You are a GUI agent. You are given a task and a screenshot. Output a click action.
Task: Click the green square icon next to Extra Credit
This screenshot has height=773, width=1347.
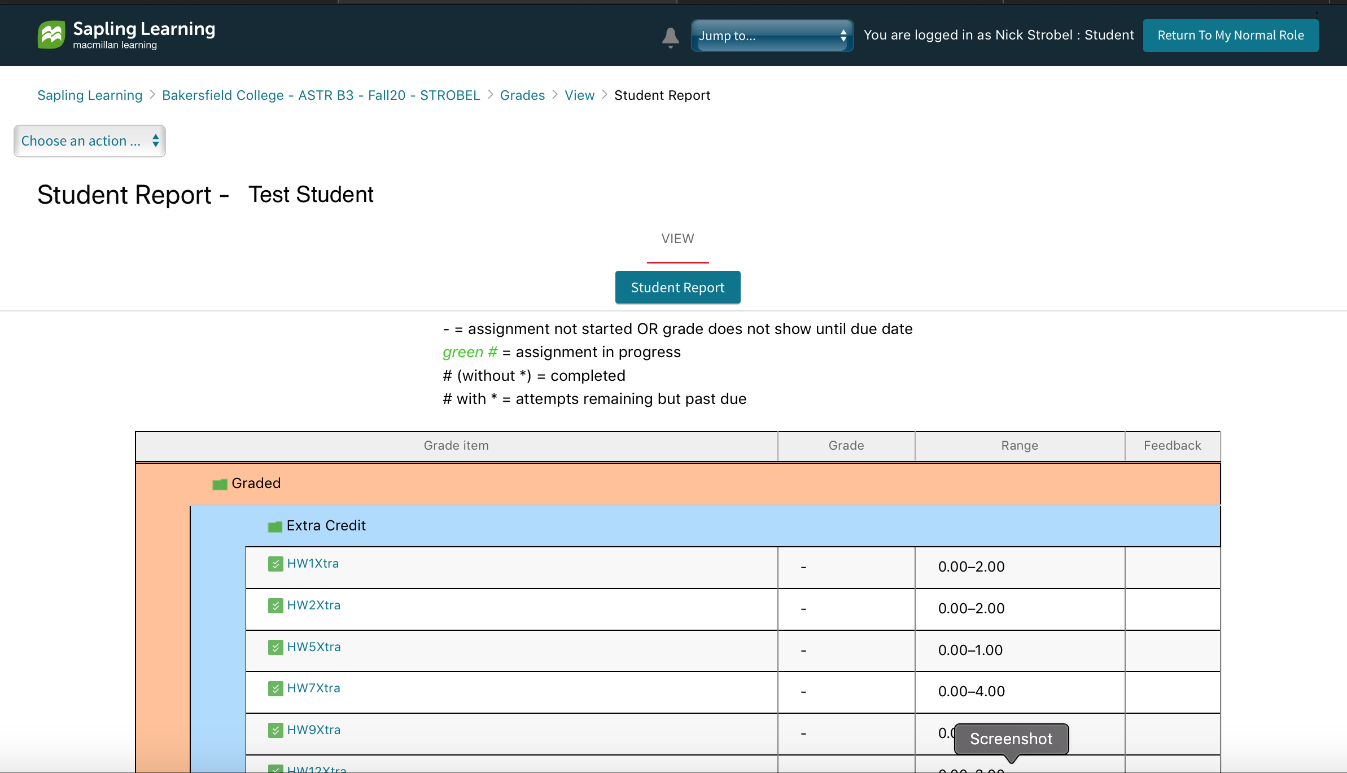275,525
